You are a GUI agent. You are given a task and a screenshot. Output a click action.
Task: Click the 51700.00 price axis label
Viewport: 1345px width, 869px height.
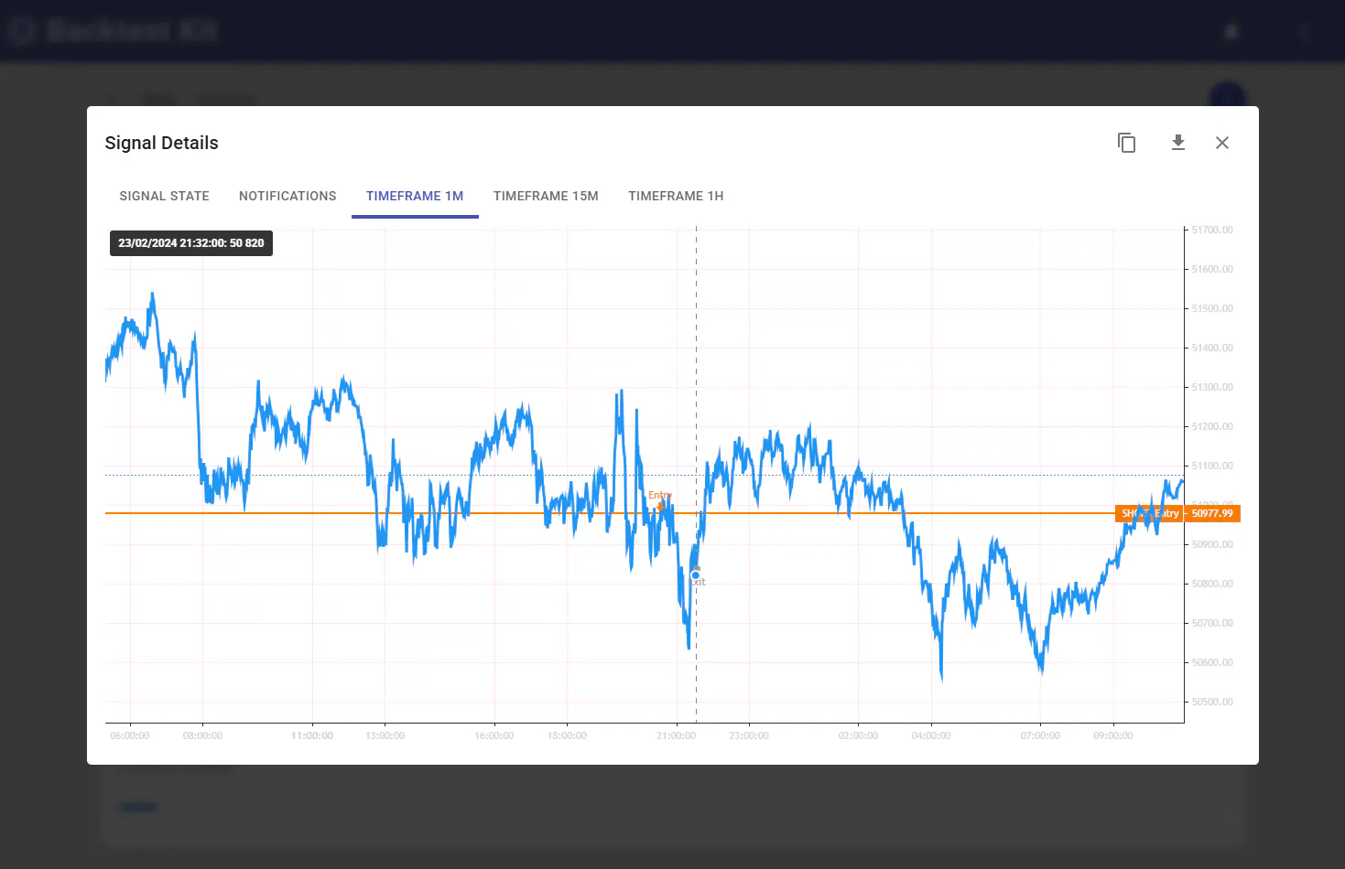tap(1212, 230)
